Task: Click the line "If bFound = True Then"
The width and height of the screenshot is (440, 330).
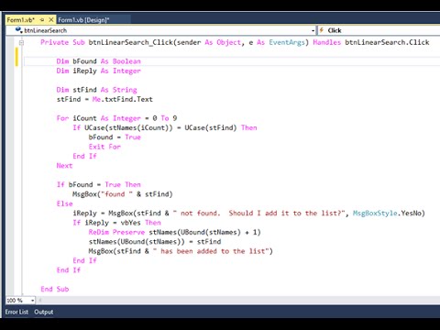Action: pos(99,184)
